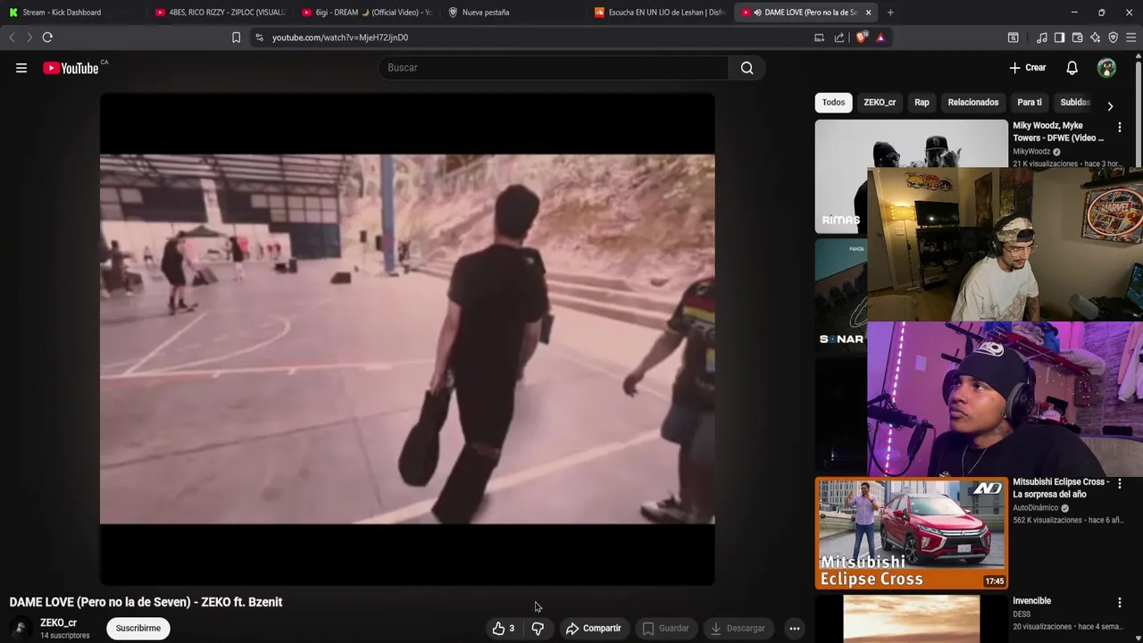The width and height of the screenshot is (1143, 643).
Task: Switch to 4BES, RICO RIZZY - ZIPLOC tab
Action: tap(220, 13)
